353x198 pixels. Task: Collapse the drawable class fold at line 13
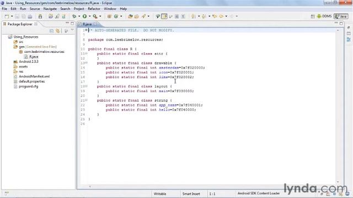pyautogui.click(x=86, y=63)
